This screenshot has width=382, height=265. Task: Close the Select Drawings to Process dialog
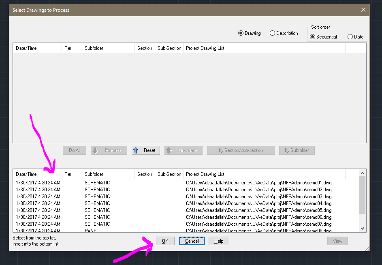[x=363, y=10]
